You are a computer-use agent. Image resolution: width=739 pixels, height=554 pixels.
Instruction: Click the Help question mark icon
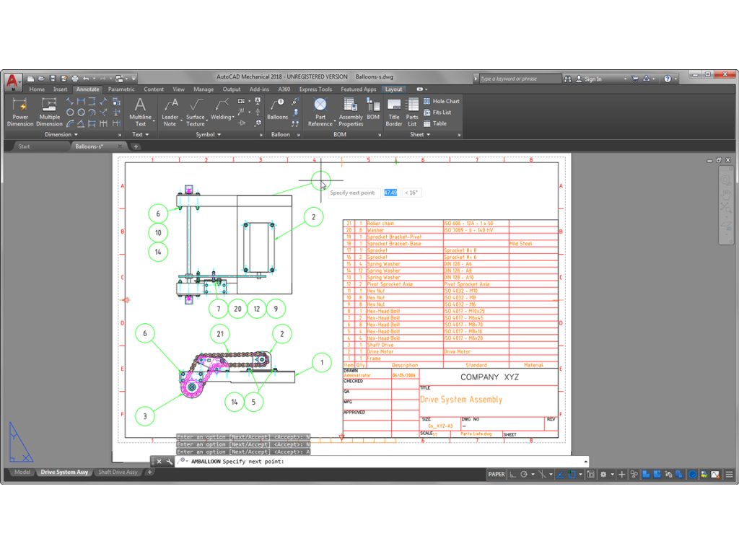click(x=668, y=79)
